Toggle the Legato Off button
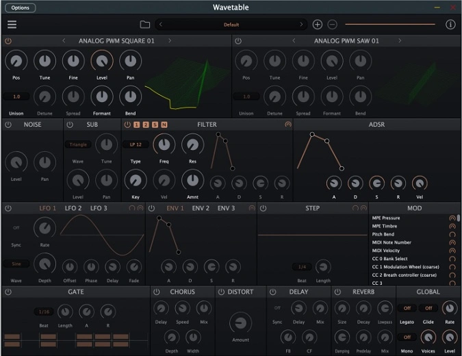This screenshot has height=356, width=462. point(407,308)
